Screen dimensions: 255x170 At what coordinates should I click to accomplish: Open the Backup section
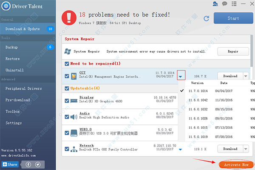(x=28, y=47)
